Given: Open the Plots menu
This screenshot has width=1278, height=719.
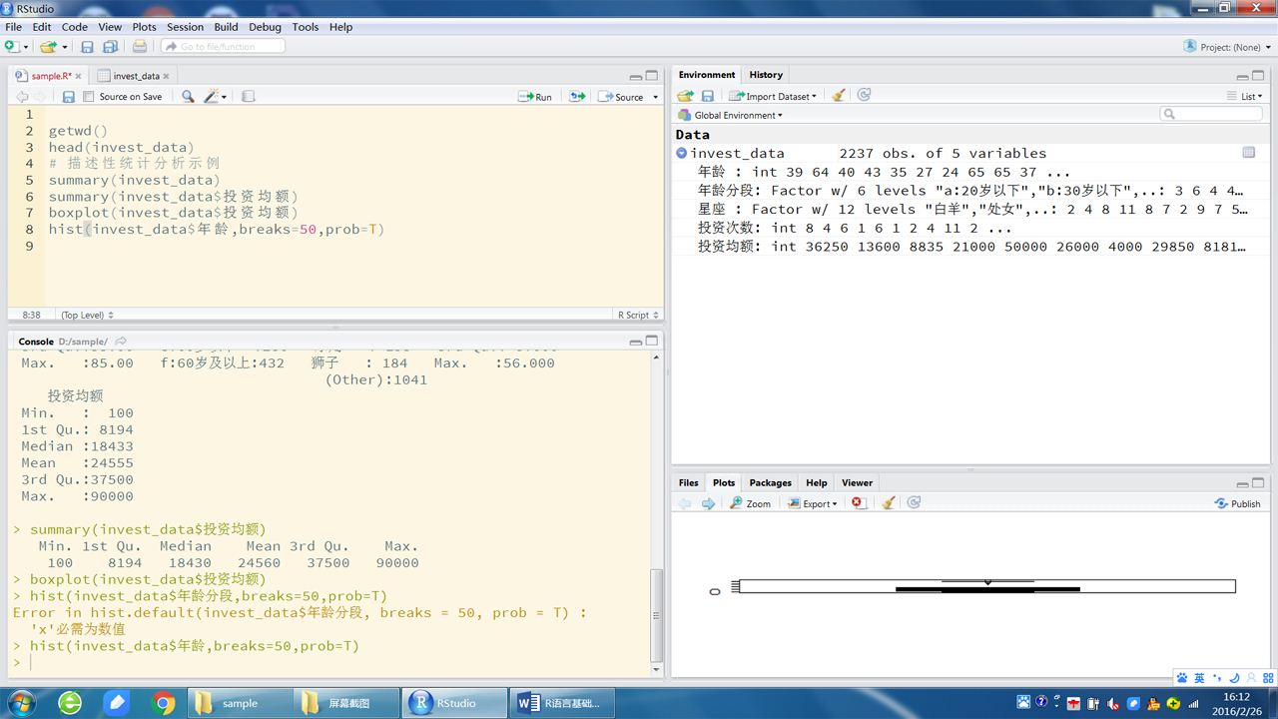Looking at the screenshot, I should (x=145, y=27).
